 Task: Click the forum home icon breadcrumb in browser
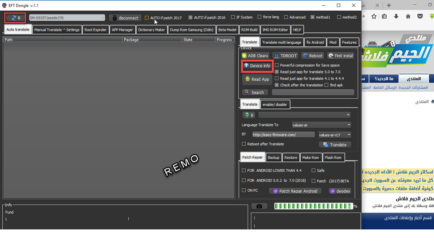pyautogui.click(x=432, y=102)
